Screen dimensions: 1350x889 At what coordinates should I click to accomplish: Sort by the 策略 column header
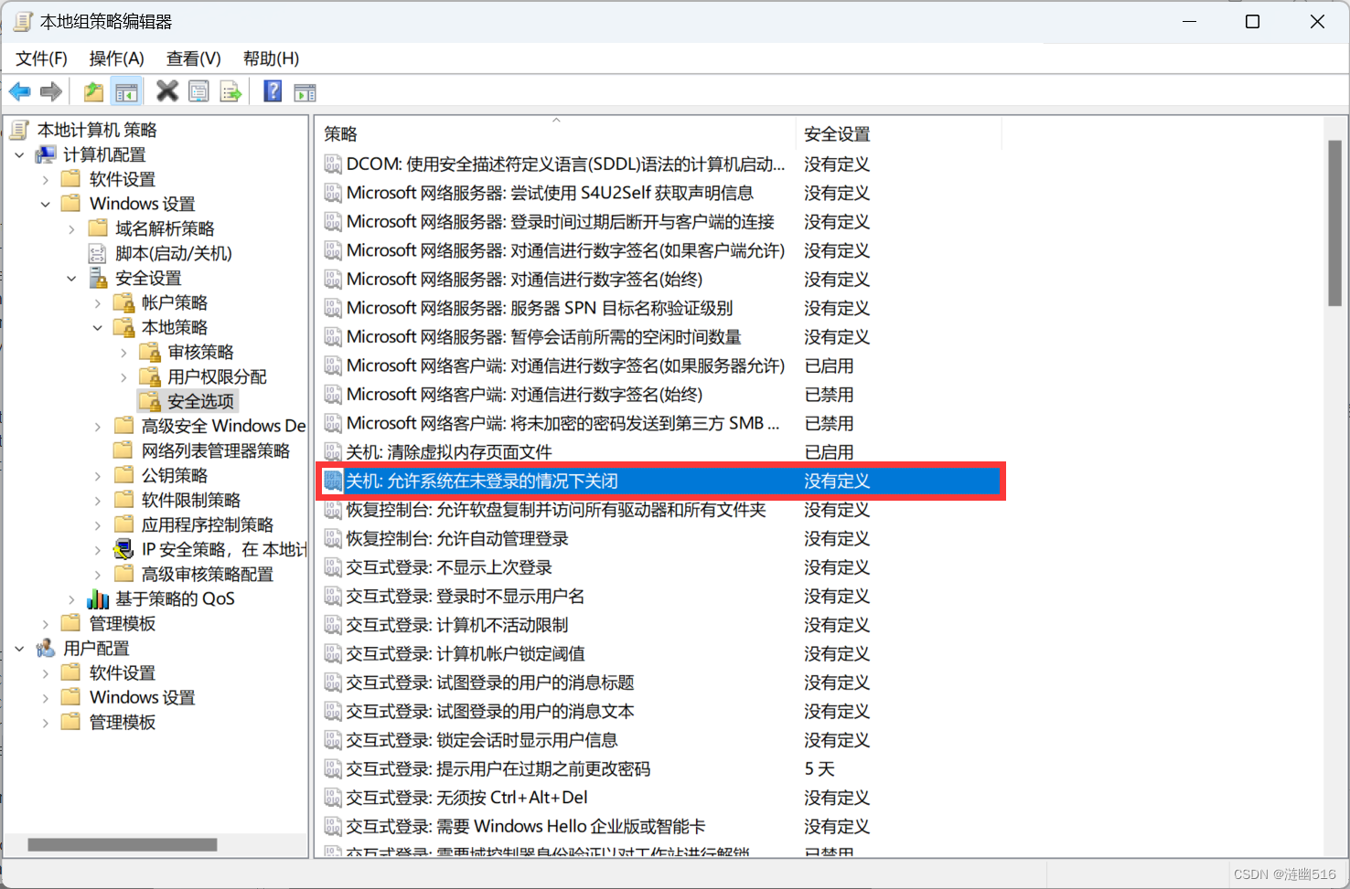556,134
